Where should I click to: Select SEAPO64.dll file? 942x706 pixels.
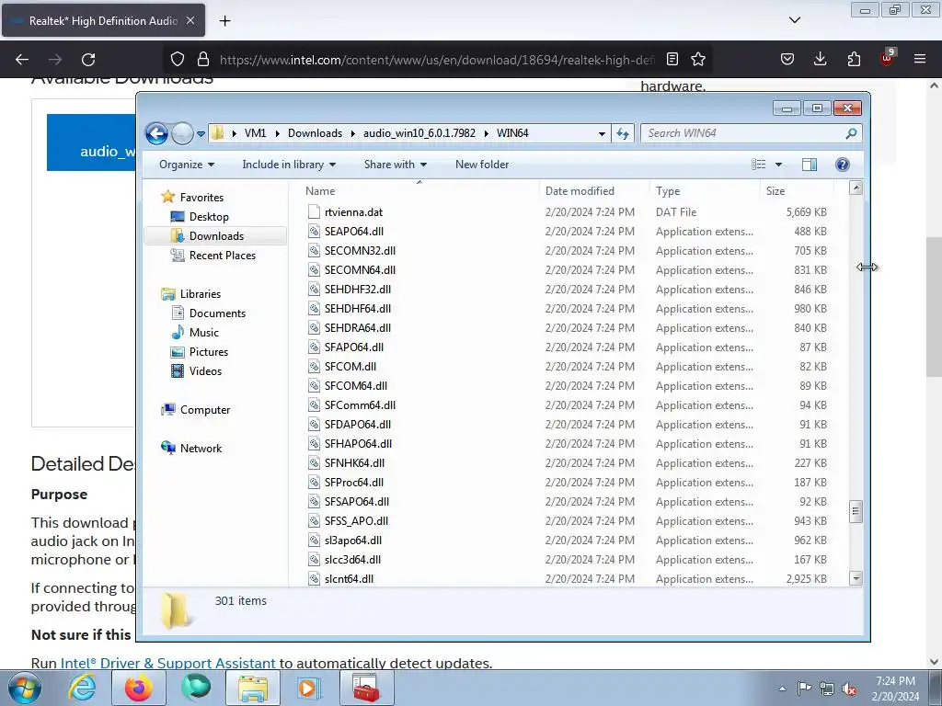(354, 231)
